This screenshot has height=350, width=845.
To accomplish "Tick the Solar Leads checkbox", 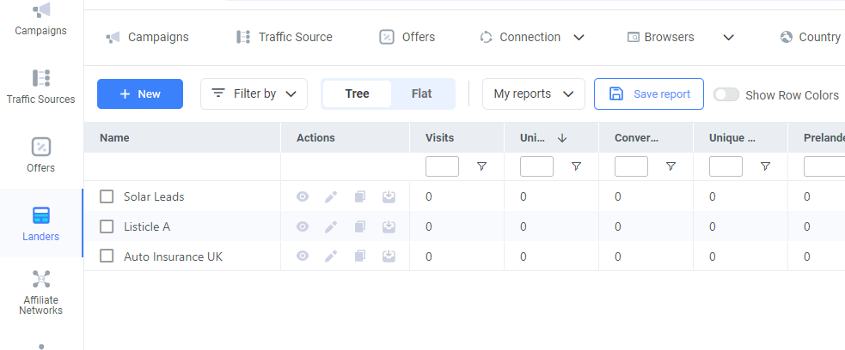I will [x=107, y=196].
